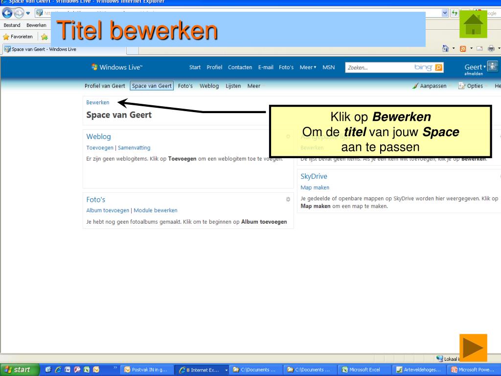Click the Zoeken search input field

(379, 68)
